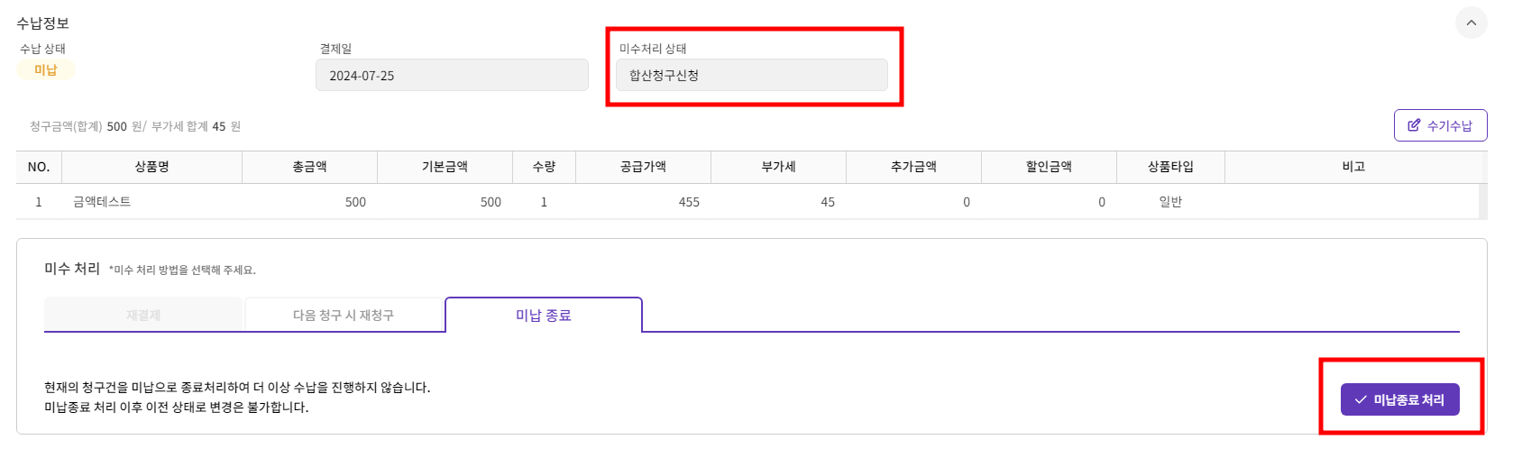This screenshot has width=1513, height=449.
Task: Click the 미수처리 상태 field
Action: click(752, 76)
